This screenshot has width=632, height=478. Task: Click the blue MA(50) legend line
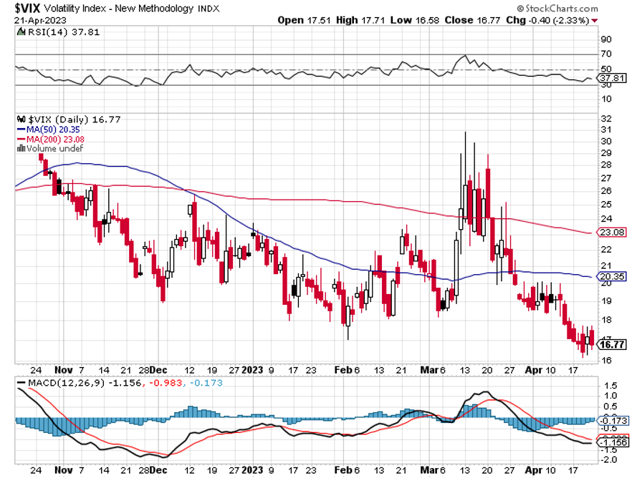click(x=21, y=130)
